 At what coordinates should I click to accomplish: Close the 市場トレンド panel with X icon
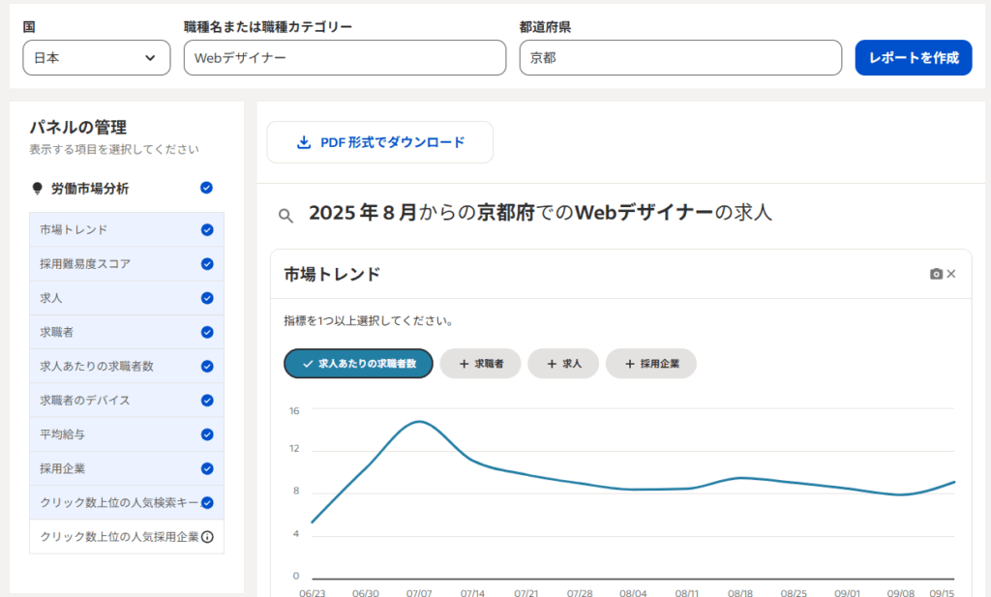pyautogui.click(x=951, y=275)
